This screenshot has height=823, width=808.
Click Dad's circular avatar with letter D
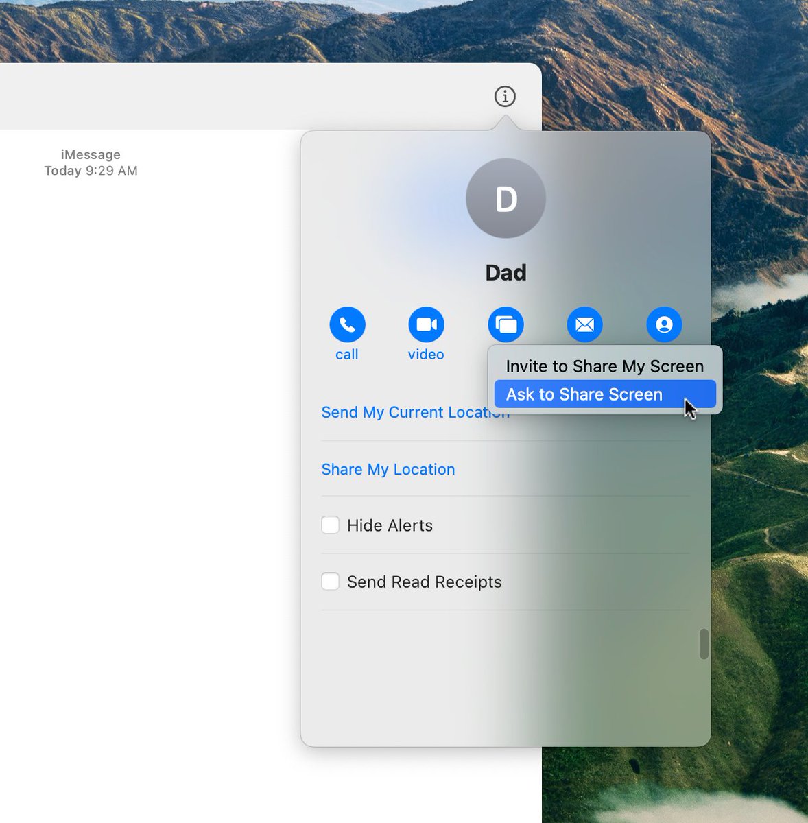click(506, 198)
